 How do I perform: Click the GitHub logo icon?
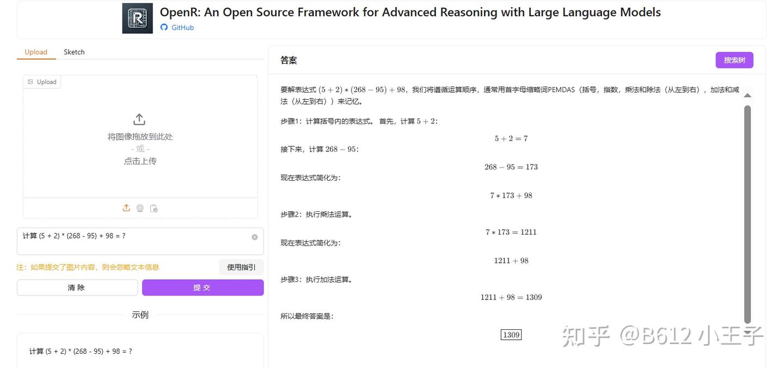[163, 27]
